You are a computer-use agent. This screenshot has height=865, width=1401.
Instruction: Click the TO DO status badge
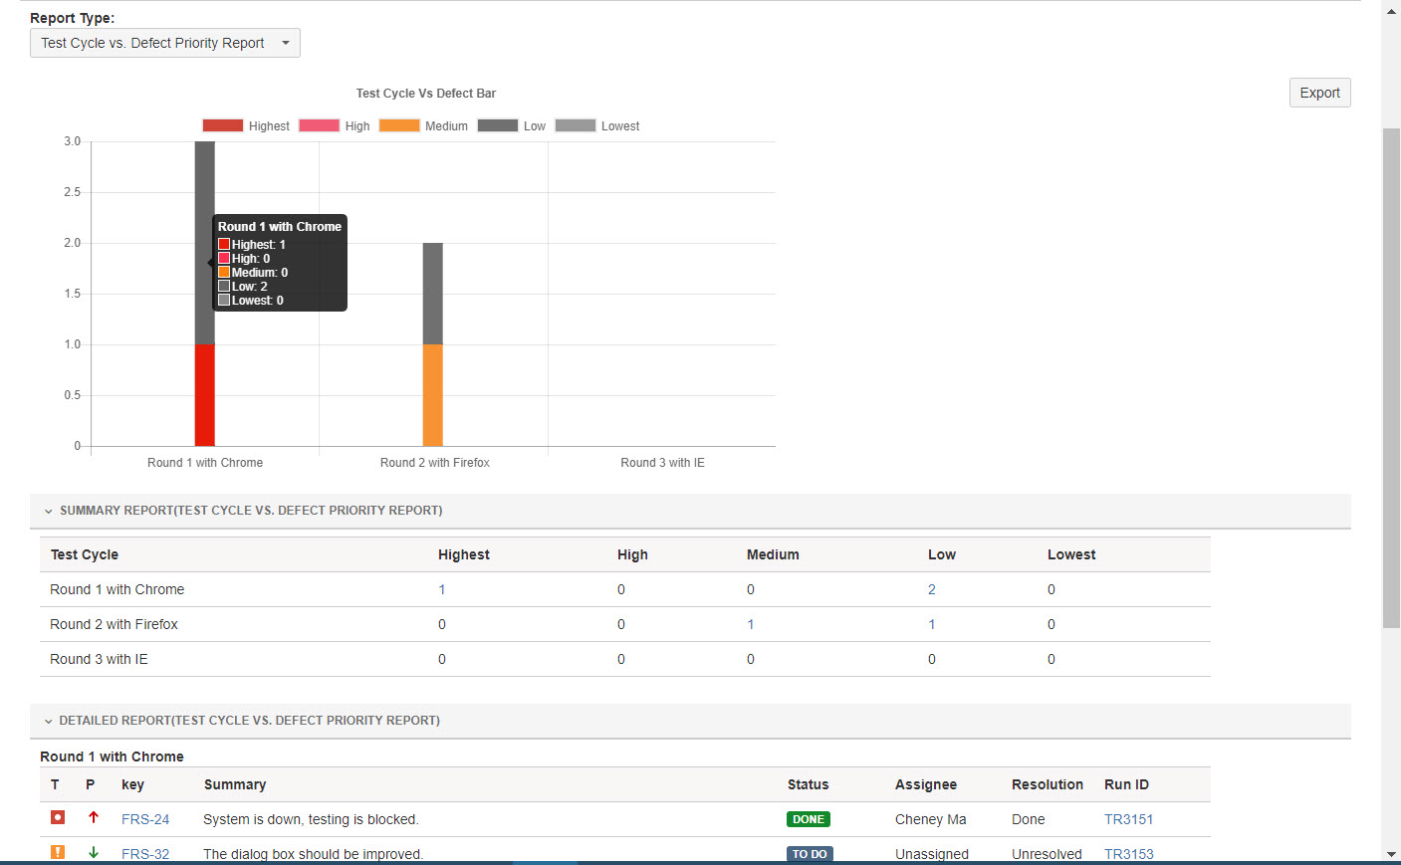click(x=809, y=854)
